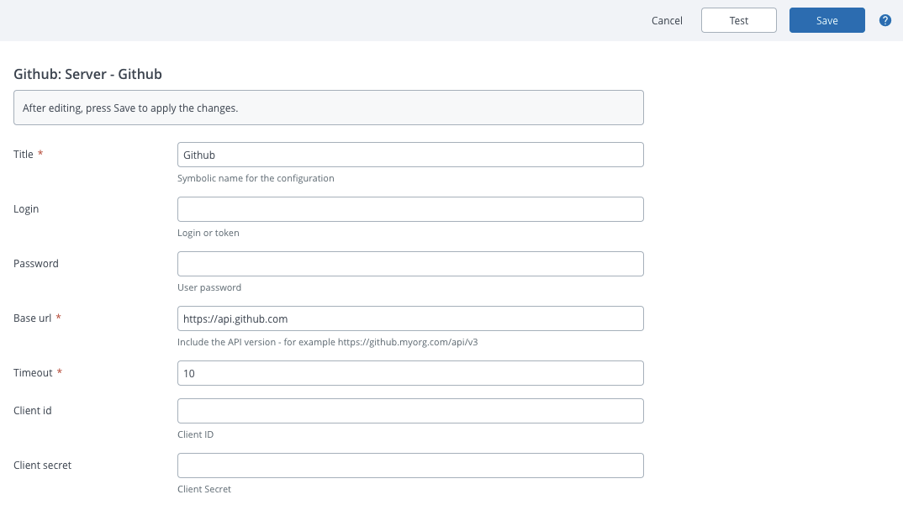Open the help question mark icon
Screen dimensions: 903x505
tap(885, 20)
